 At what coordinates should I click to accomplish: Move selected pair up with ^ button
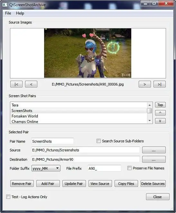point(160,113)
